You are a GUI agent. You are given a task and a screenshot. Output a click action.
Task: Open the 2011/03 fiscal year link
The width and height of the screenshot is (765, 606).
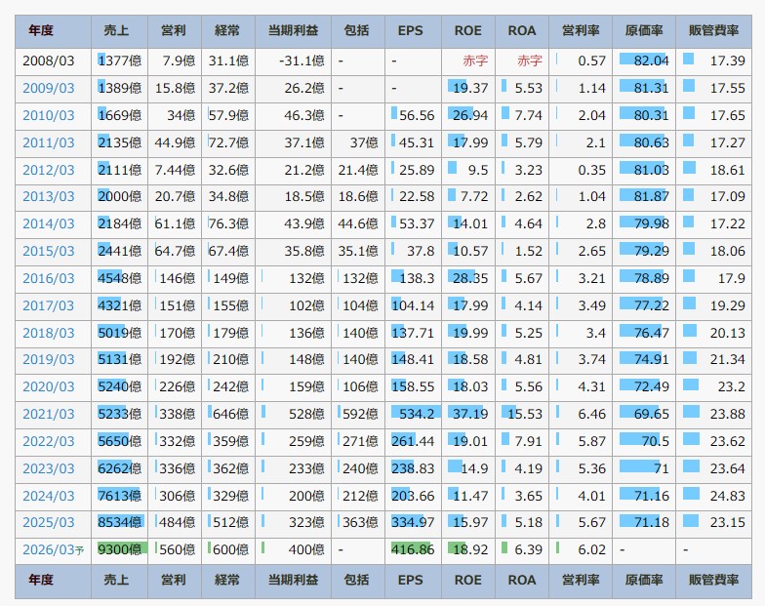[49, 142]
